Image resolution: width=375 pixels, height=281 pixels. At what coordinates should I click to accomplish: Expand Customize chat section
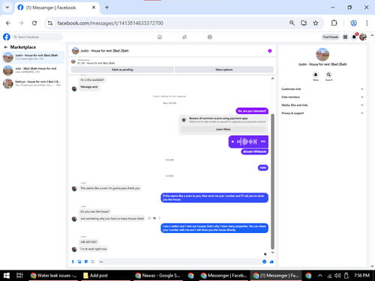point(322,89)
